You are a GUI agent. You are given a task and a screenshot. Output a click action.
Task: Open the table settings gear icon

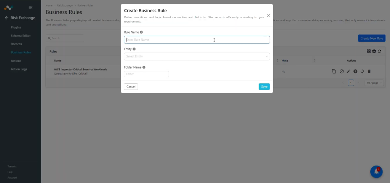tap(374, 51)
